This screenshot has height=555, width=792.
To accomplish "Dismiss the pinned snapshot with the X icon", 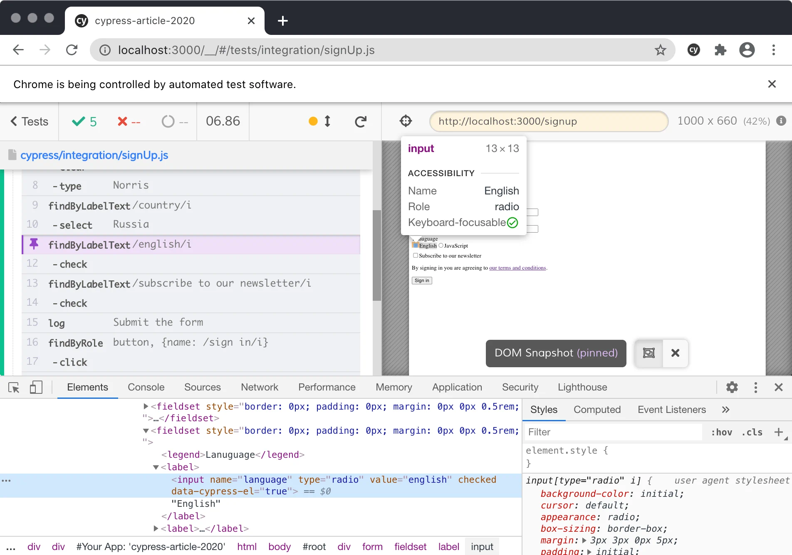I will pyautogui.click(x=675, y=354).
